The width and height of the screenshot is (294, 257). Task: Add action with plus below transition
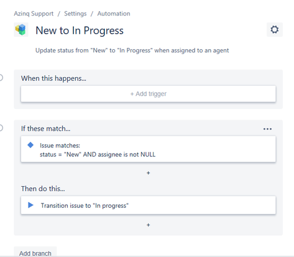click(148, 225)
